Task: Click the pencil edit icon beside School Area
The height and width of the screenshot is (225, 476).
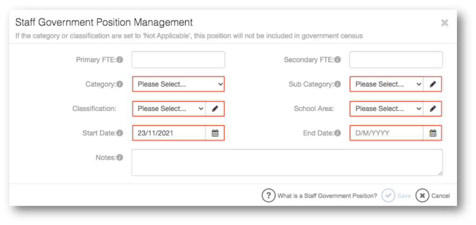Action: click(433, 109)
